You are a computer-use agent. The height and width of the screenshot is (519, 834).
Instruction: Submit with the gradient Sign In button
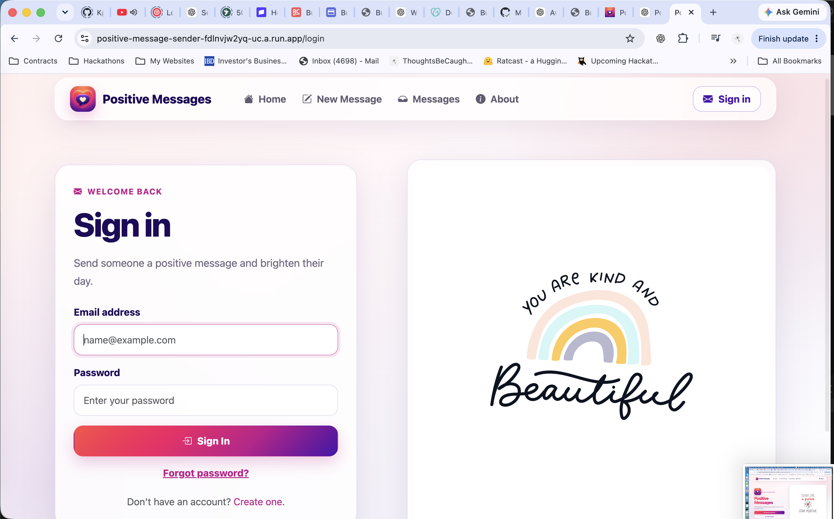point(205,441)
